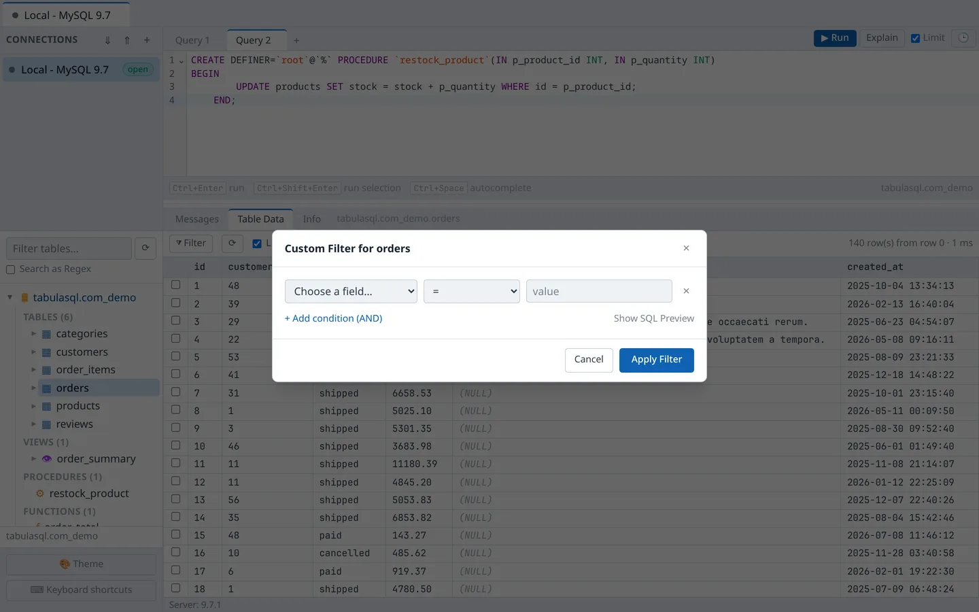
Task: Run the query
Action: point(835,38)
